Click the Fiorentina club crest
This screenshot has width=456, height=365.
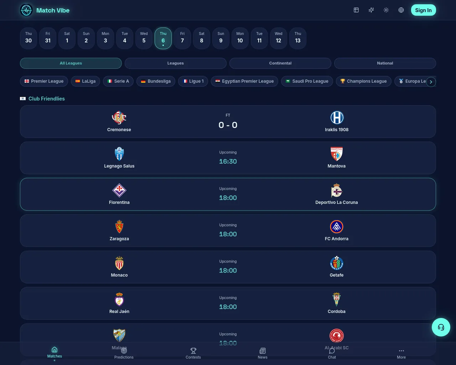coord(119,190)
